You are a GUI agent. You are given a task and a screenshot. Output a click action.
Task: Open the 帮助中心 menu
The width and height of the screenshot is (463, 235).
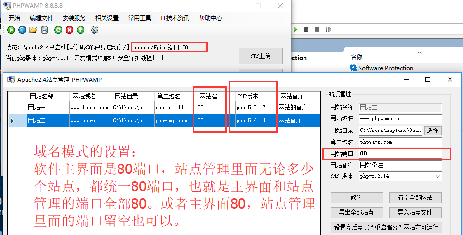pos(211,18)
